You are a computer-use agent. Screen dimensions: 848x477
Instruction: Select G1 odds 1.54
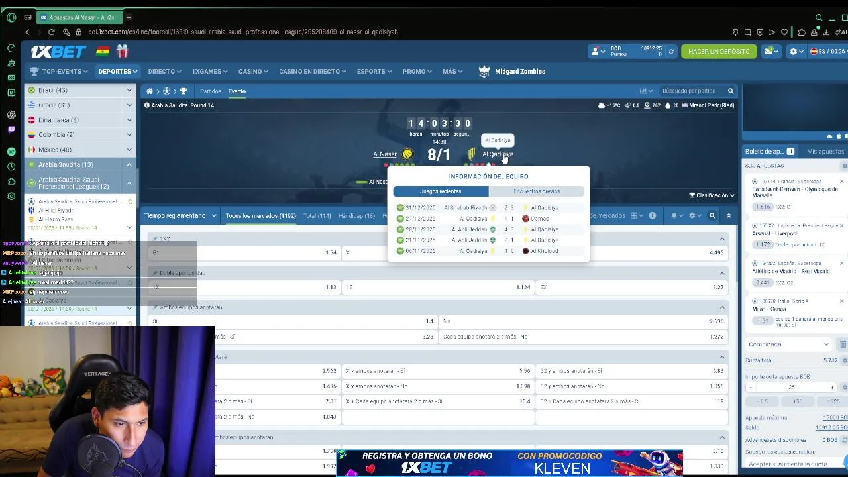(x=244, y=252)
